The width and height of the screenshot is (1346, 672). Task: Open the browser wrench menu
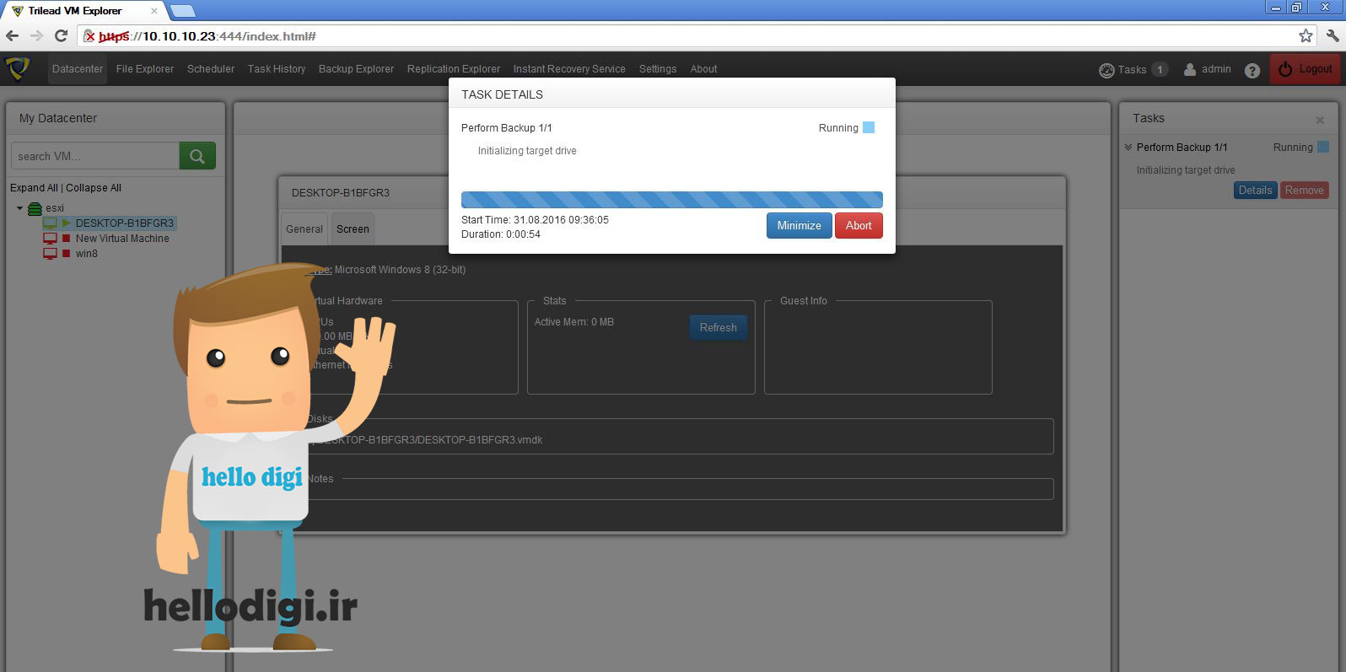tap(1333, 35)
